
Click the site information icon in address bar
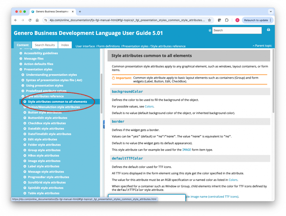pos(46,20)
